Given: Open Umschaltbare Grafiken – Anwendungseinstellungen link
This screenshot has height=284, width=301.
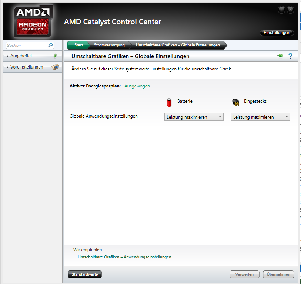Looking at the screenshot, I should coord(124,257).
